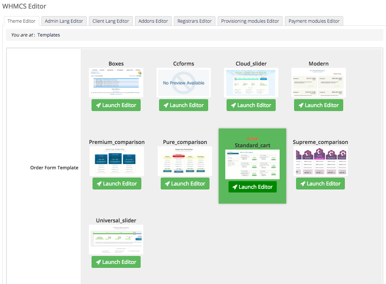The width and height of the screenshot is (386, 284).
Task: Click the Cloud_slider template title
Action: pyautogui.click(x=251, y=64)
